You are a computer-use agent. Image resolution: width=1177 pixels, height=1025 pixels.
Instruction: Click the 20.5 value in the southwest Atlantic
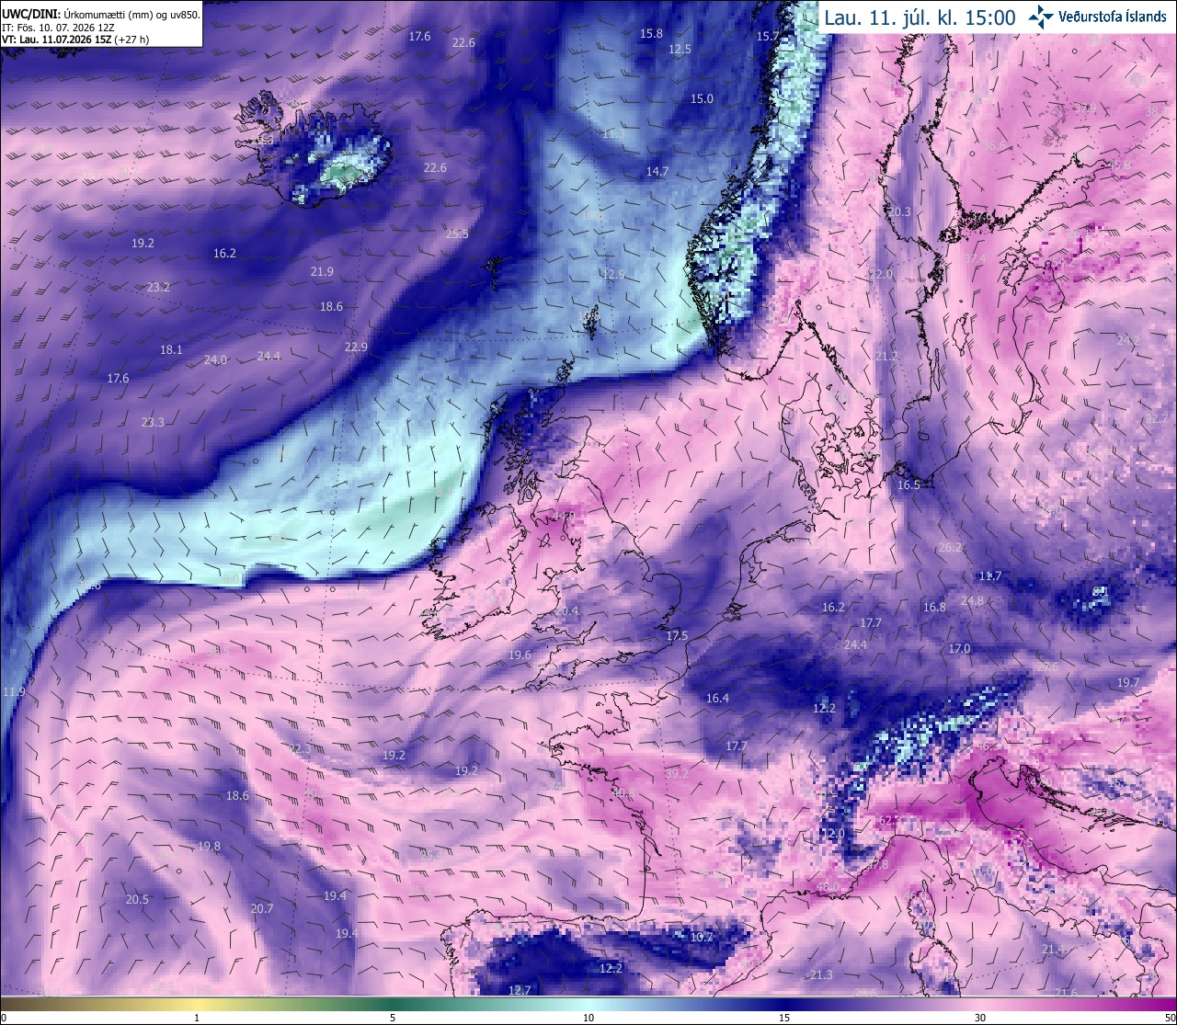click(x=137, y=899)
